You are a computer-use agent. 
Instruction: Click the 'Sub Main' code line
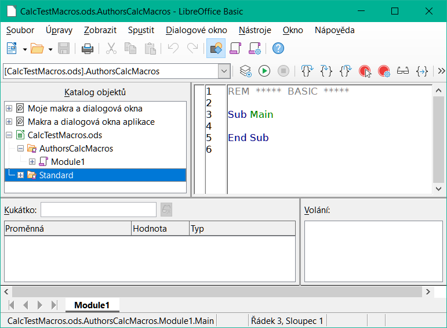(250, 114)
